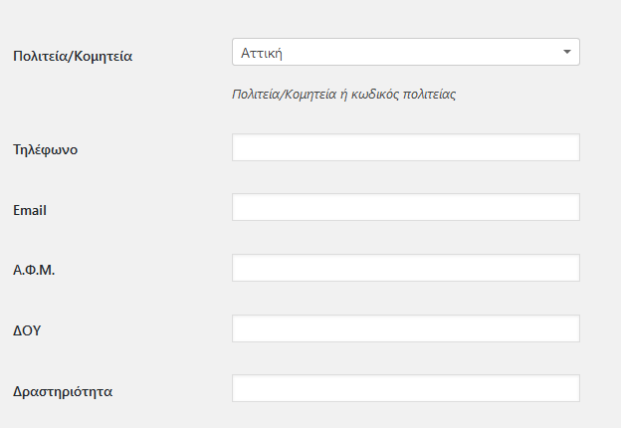Select the text box next to ΔΟΥ
This screenshot has width=621, height=428.
pyautogui.click(x=405, y=328)
